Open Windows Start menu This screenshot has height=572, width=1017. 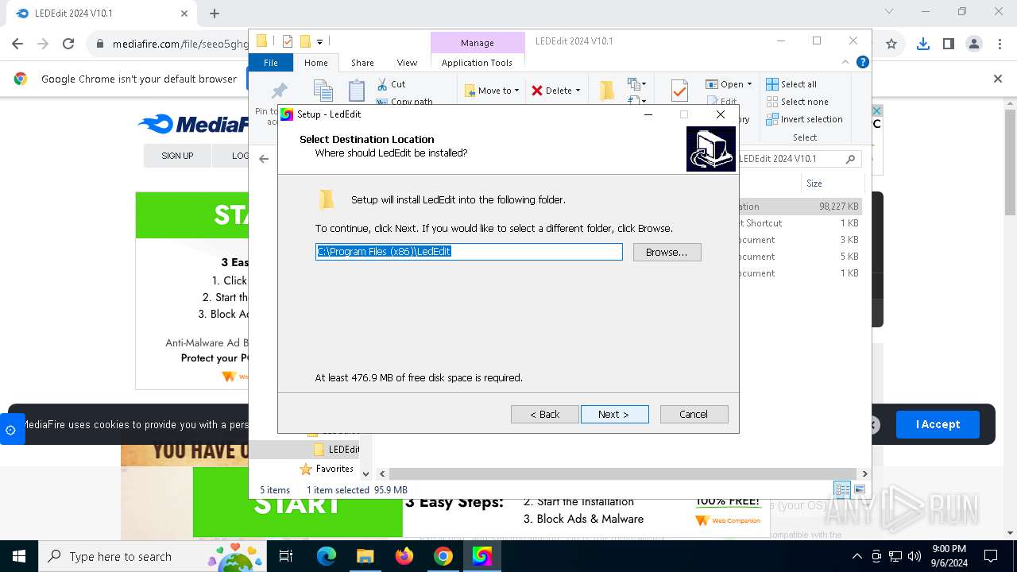coord(19,556)
